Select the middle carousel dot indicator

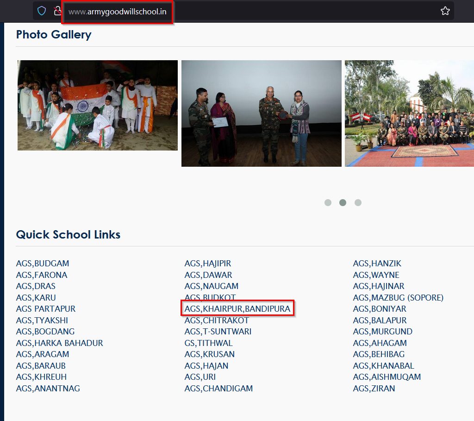[x=343, y=202]
